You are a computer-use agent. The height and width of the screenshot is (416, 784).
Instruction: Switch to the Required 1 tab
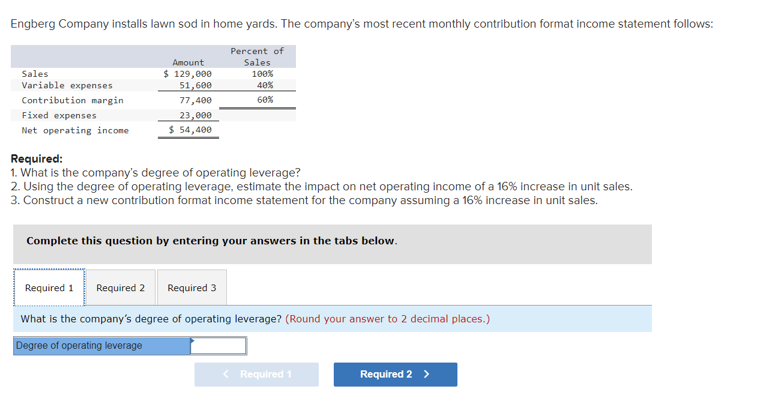49,288
